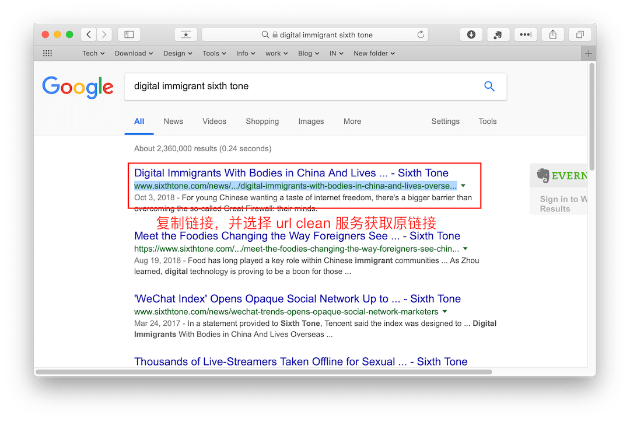Image resolution: width=630 pixels, height=421 pixels.
Task: Expand the Blog bookmarks folder
Action: (309, 54)
